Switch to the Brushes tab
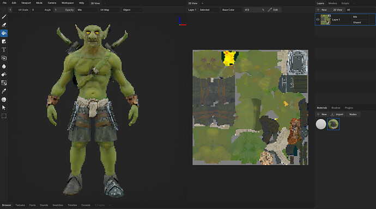This screenshot has width=376, height=209. click(x=336, y=107)
